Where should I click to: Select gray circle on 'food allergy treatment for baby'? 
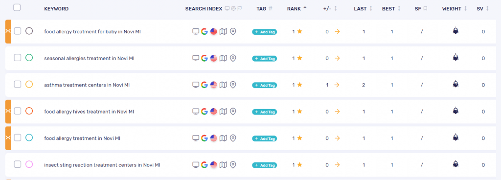[29, 31]
